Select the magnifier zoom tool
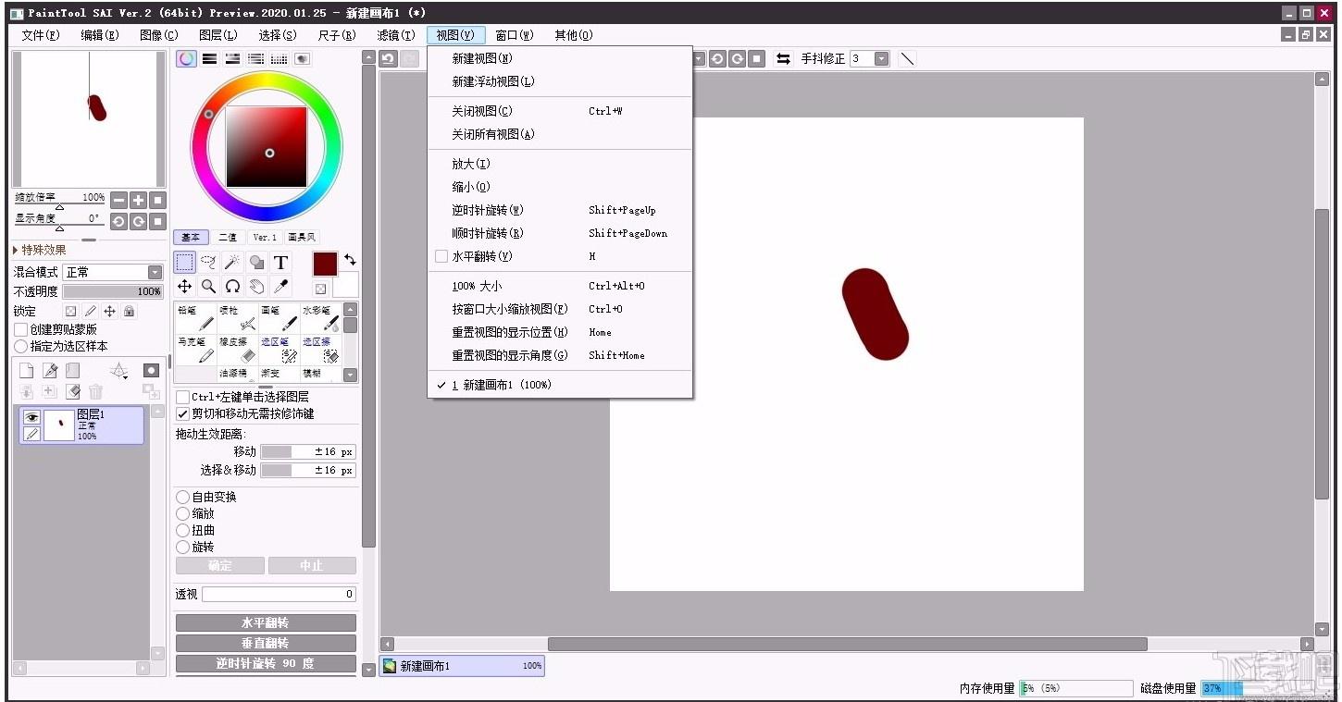This screenshot has width=1342, height=702. 209,286
